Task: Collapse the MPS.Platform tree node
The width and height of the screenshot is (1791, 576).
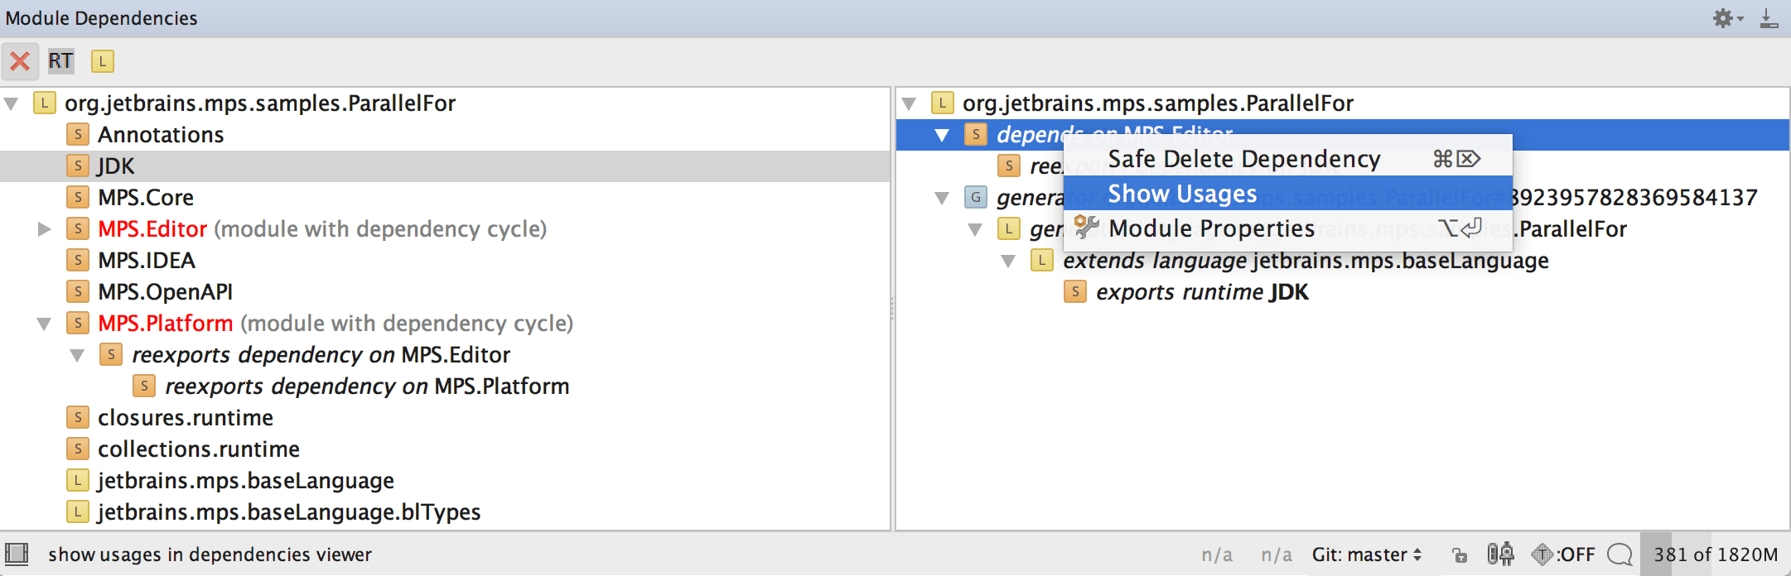Action: coord(45,324)
